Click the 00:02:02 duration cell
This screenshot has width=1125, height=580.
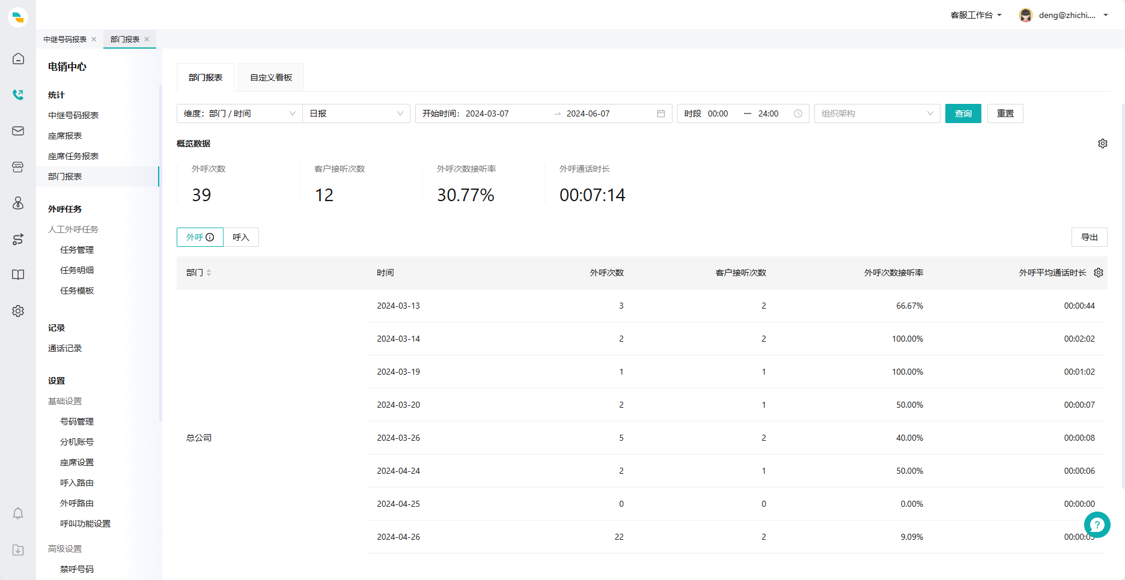[x=1079, y=339]
